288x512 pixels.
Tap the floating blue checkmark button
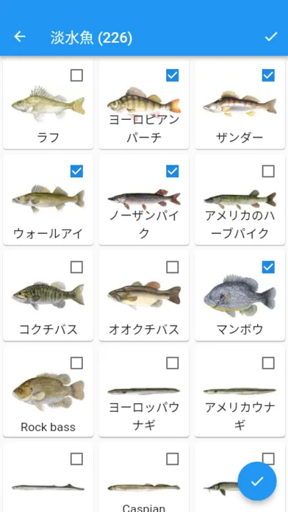257,481
